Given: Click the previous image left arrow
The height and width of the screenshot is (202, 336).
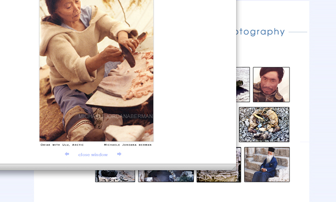Looking at the screenshot, I should [67, 154].
